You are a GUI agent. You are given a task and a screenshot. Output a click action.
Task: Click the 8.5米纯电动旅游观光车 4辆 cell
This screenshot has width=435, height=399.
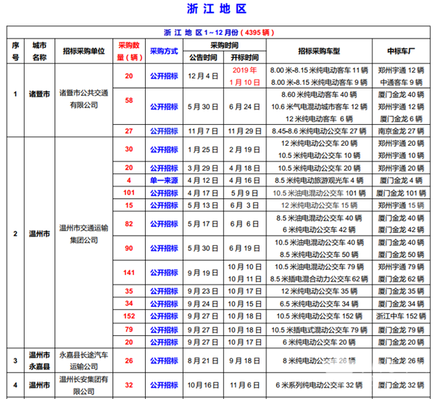coord(319,180)
